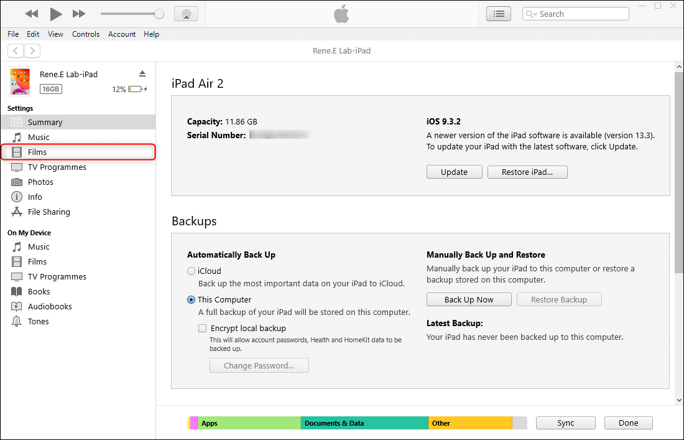
Task: Go back with the left arrow button
Action: pyautogui.click(x=16, y=50)
